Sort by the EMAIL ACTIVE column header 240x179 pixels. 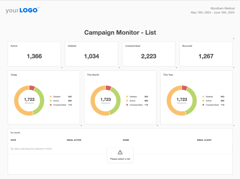(x=74, y=140)
